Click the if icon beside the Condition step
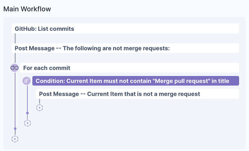The image size is (249, 151). point(27,81)
